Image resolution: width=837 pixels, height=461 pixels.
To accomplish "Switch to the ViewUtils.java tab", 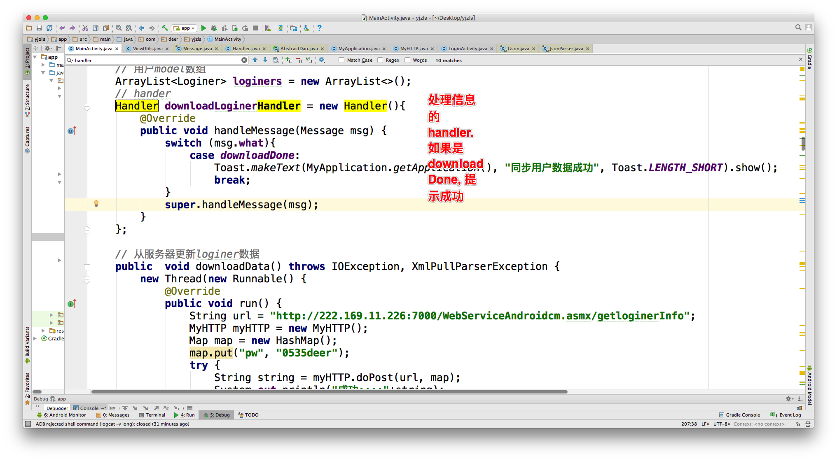I will tap(147, 49).
